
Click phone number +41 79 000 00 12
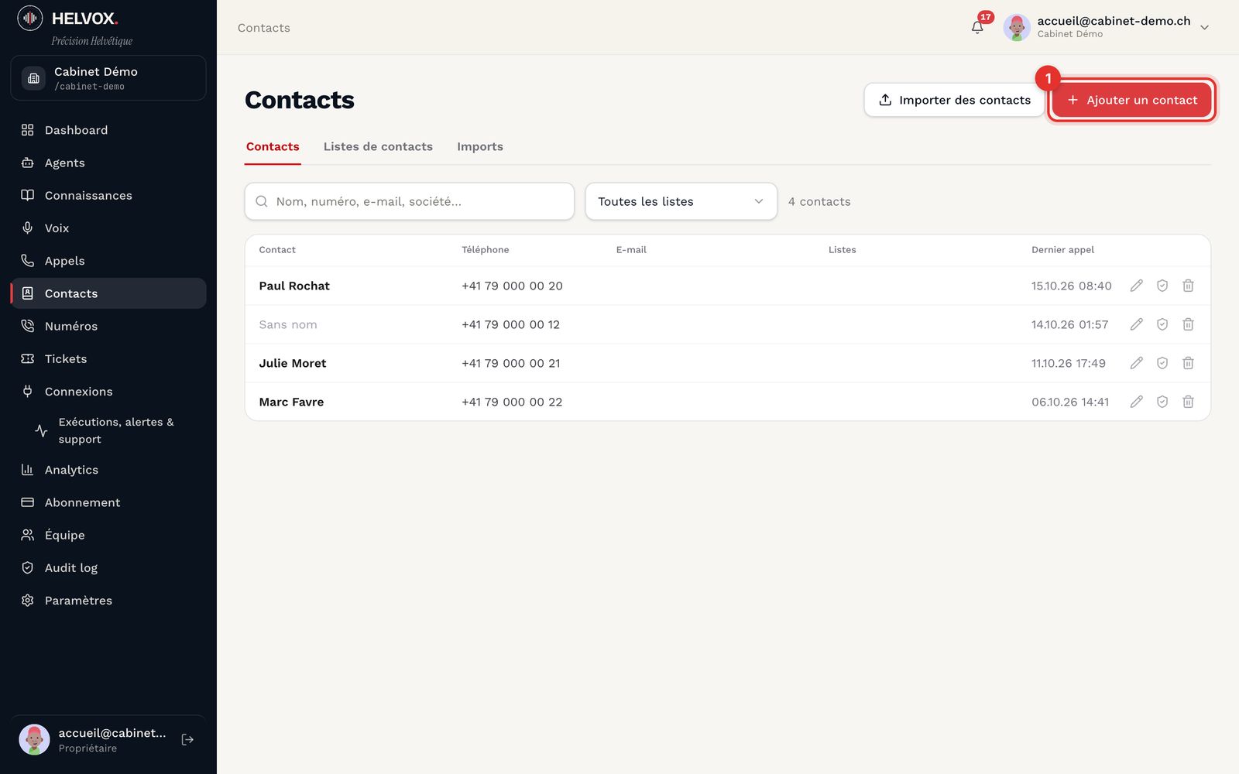(x=510, y=324)
